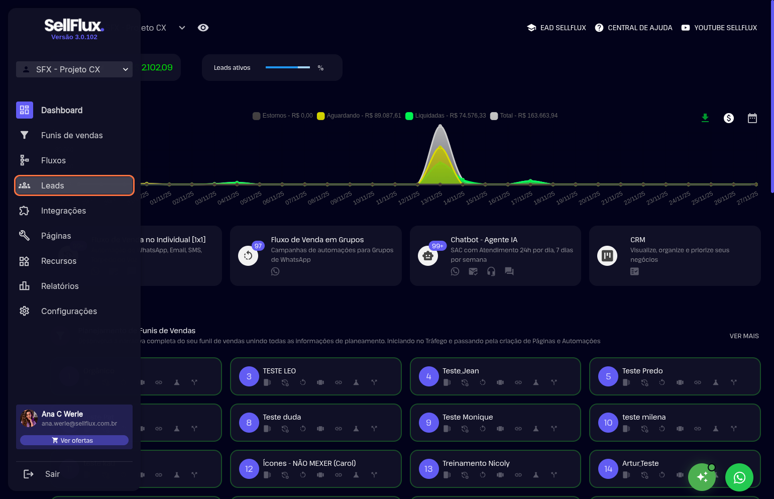Image resolution: width=774 pixels, height=499 pixels.
Task: Click the Fluxo de Venda em Grupos icon
Action: tap(248, 256)
